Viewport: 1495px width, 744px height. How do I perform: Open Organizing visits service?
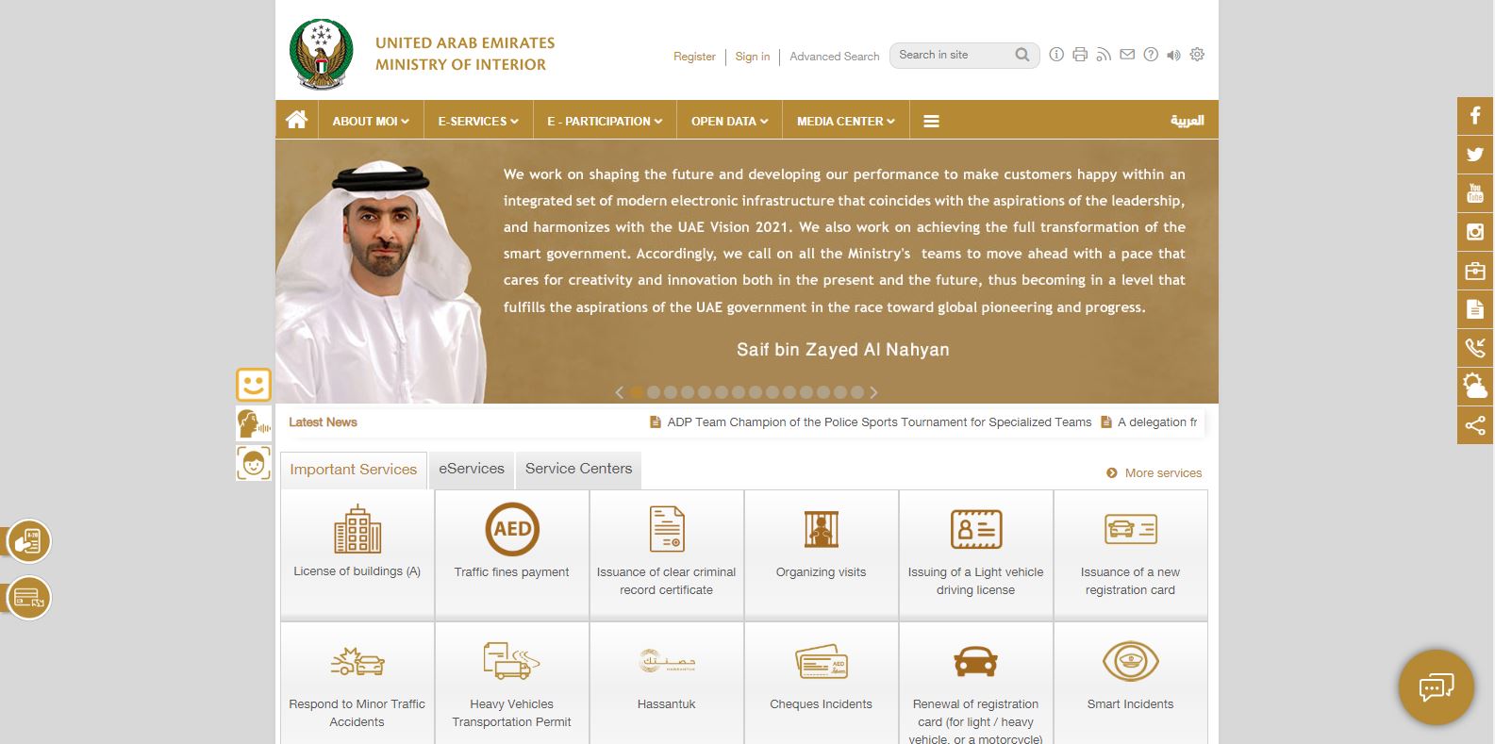point(821,554)
